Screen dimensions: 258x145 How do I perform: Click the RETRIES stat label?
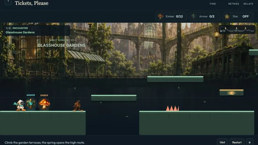(234, 4)
